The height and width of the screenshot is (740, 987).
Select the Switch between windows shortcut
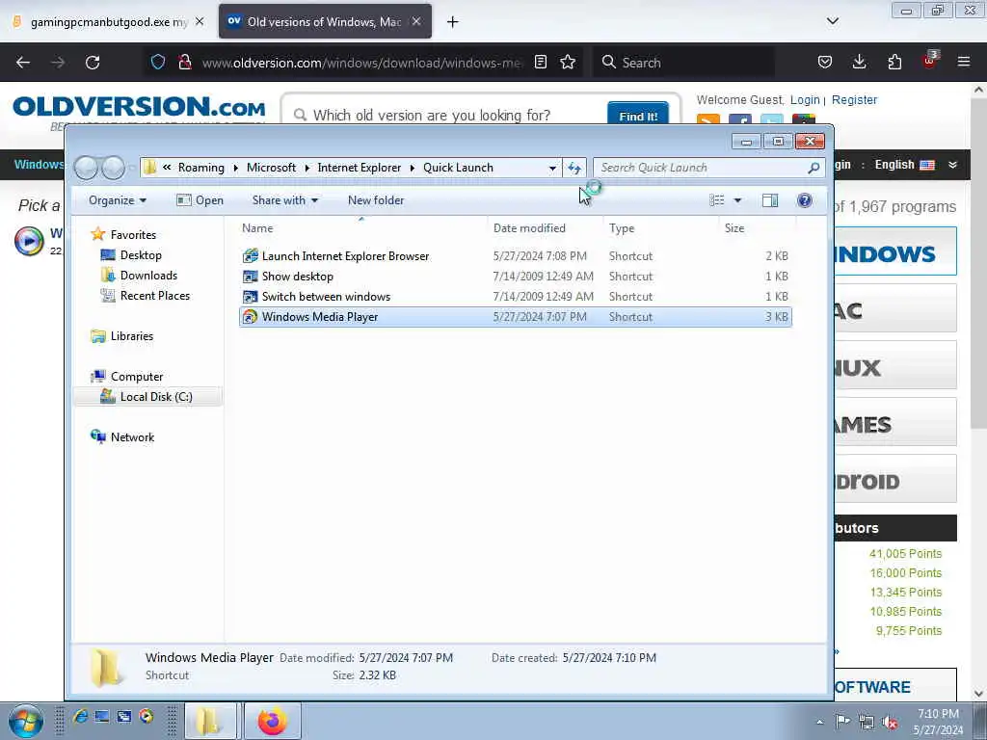(x=515, y=297)
